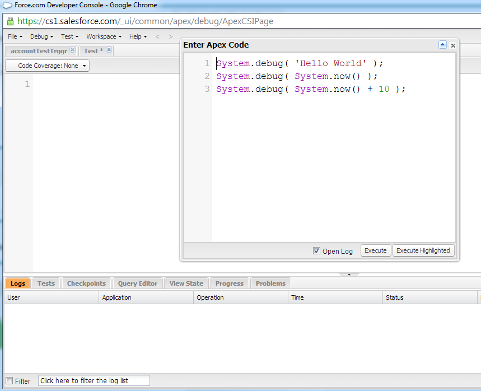Close the Test tab using its X icon
481x391 pixels.
(x=109, y=50)
